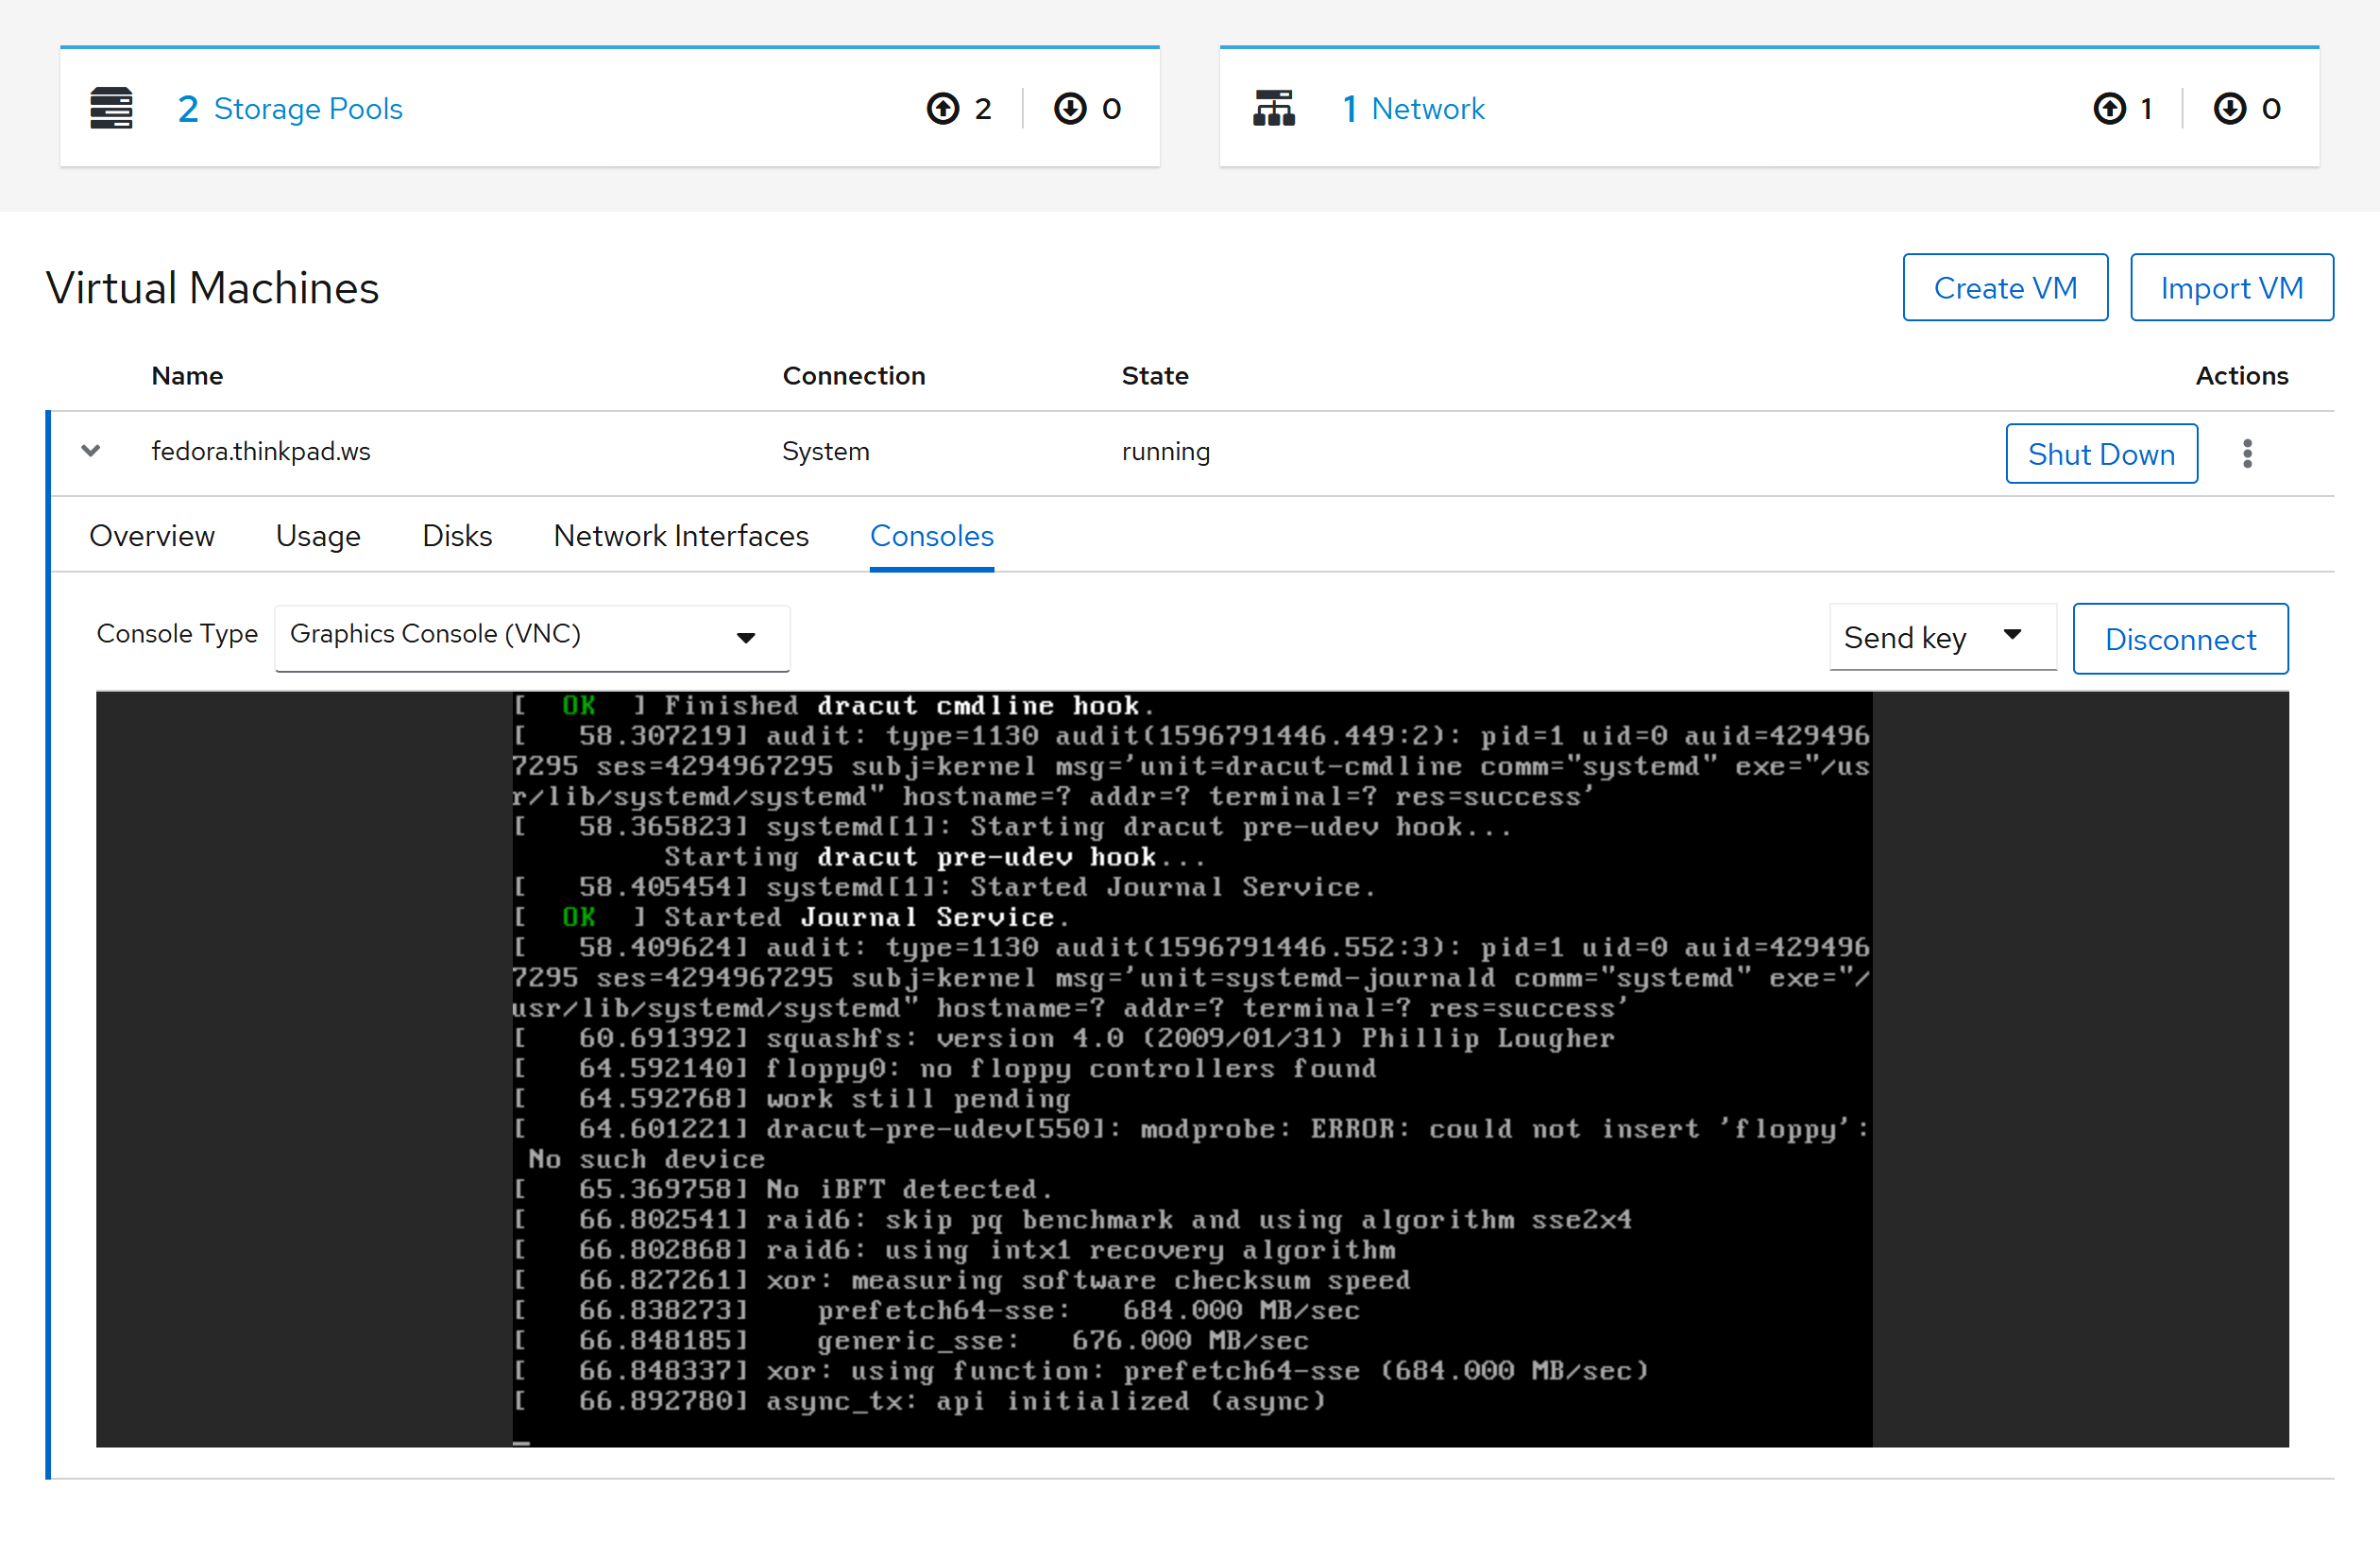The image size is (2380, 1559).
Task: Shut Down the fedora.thinkpad.ws VM
Action: [x=2100, y=454]
